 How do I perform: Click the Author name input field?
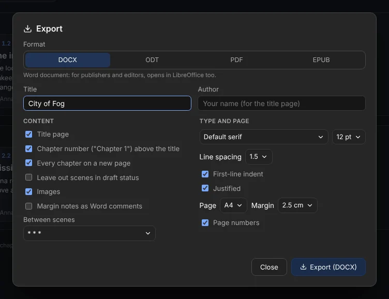281,103
